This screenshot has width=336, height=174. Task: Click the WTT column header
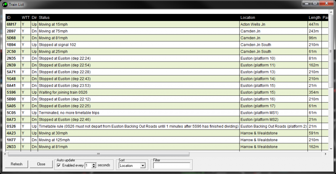tap(26, 18)
